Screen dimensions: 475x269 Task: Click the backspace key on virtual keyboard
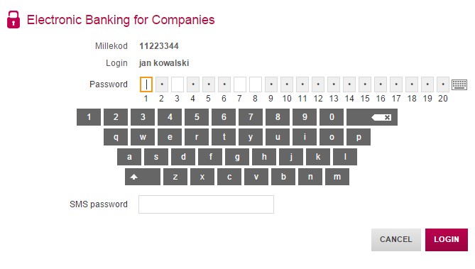pos(372,117)
